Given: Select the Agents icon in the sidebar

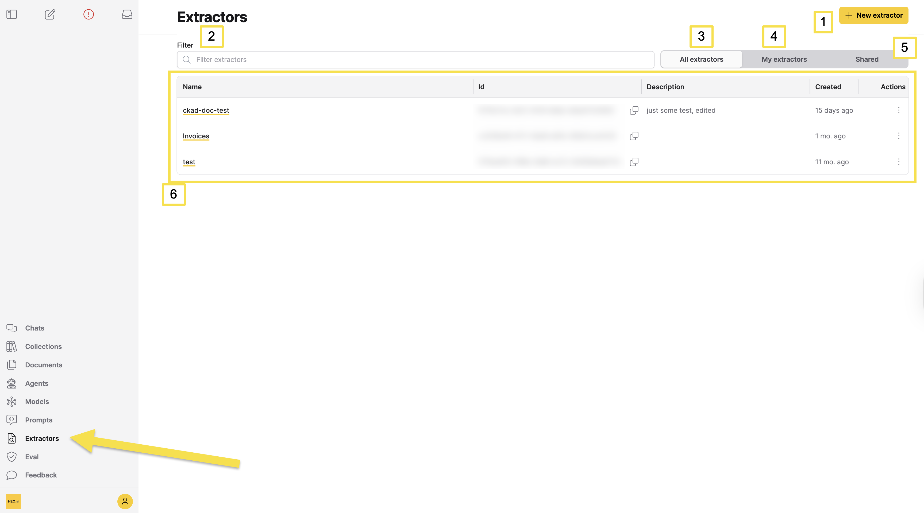Looking at the screenshot, I should click(x=12, y=383).
